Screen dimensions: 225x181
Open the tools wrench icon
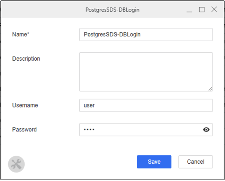16,164
